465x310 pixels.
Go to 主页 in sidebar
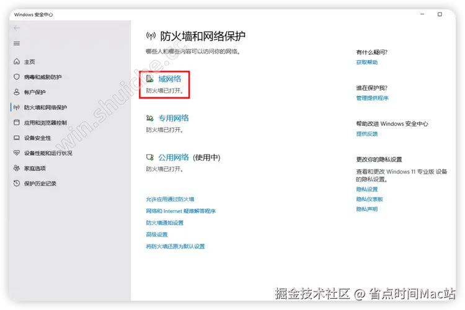[x=29, y=62]
